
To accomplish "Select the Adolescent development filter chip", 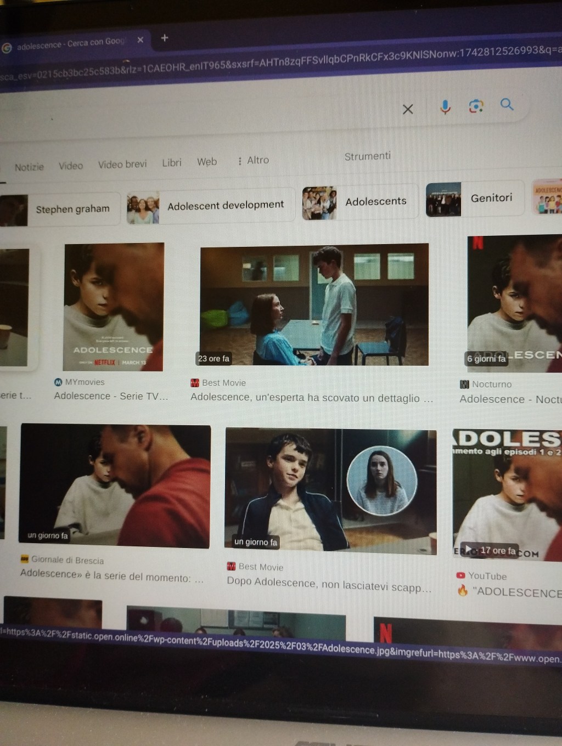I will pos(225,205).
